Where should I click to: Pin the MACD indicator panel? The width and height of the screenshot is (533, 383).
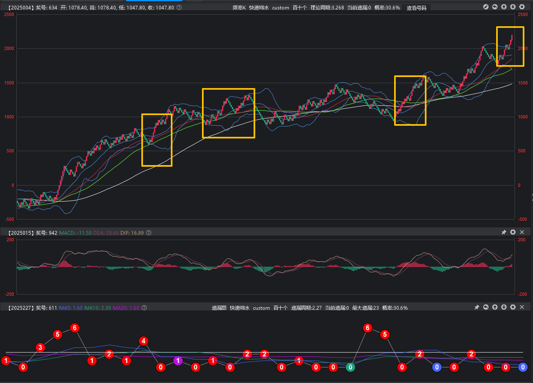pyautogui.click(x=504, y=232)
